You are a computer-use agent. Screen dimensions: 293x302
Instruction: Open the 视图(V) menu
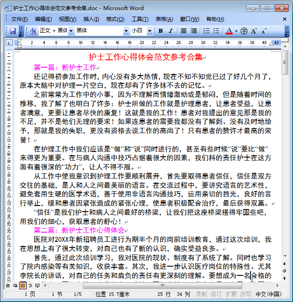tap(67, 19)
